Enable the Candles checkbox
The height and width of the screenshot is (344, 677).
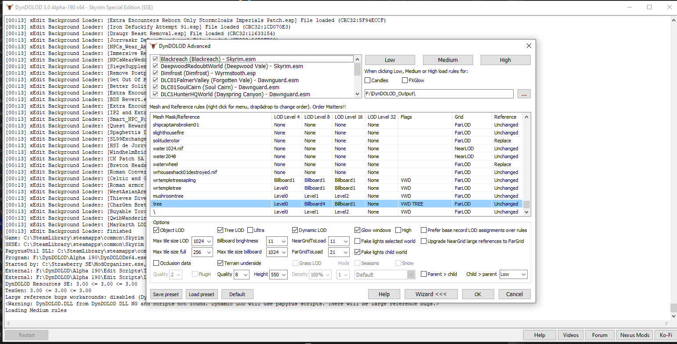coord(368,80)
